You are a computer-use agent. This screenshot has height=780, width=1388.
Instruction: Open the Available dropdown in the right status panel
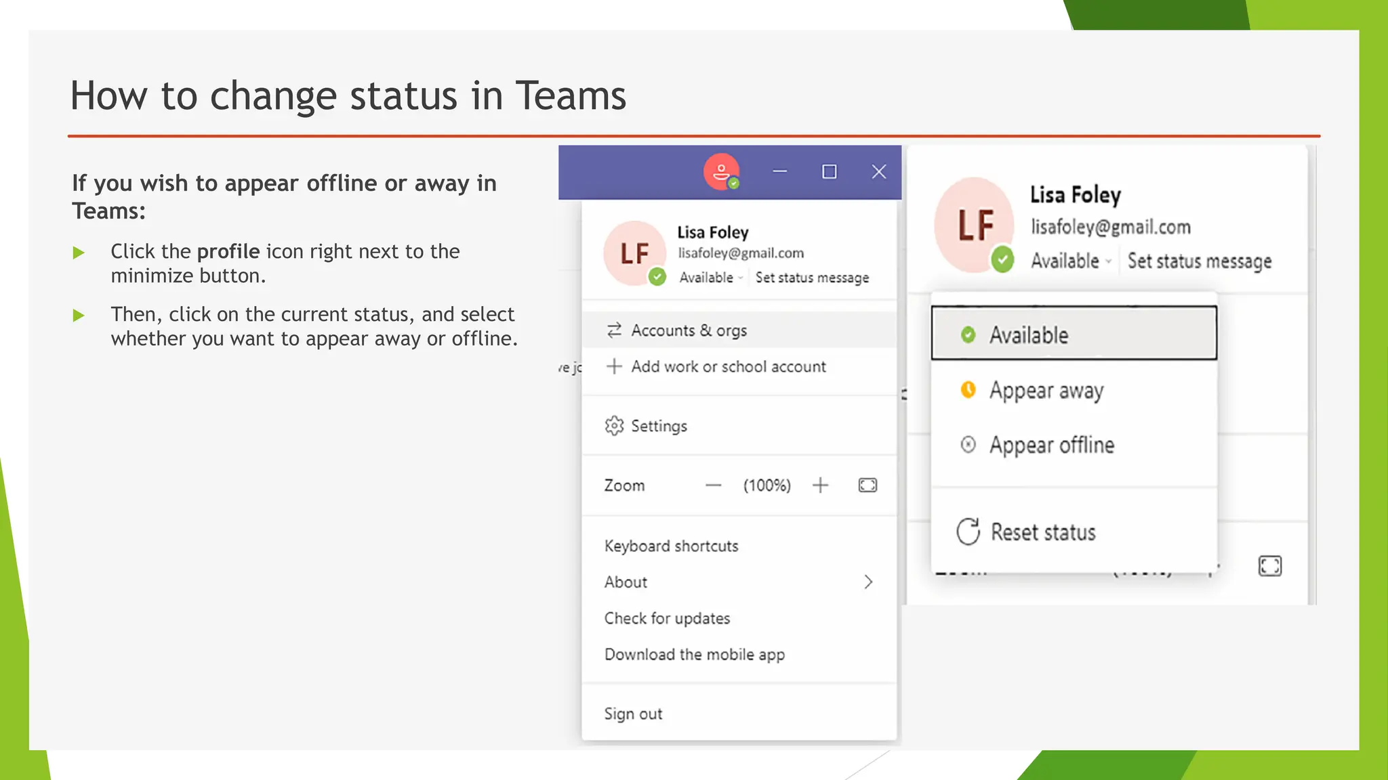1071,261
